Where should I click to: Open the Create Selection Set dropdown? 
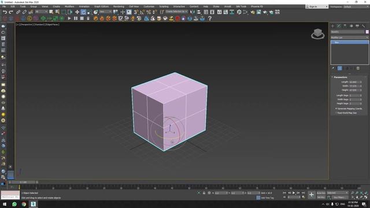(x=176, y=12)
